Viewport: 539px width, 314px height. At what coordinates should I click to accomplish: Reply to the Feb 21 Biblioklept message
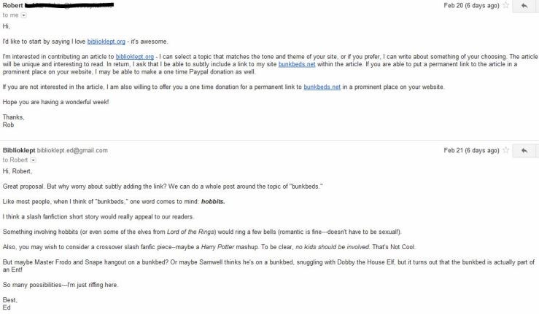(523, 150)
